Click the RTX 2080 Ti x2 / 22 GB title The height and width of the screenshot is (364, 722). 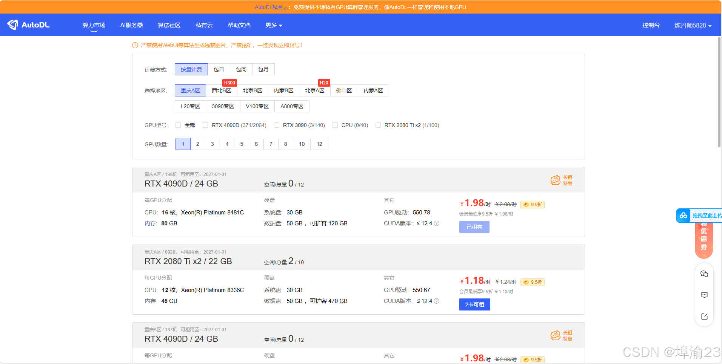point(188,262)
